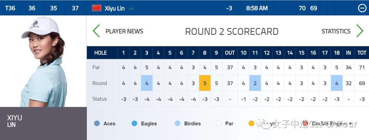Select the bogey score on hole 8
369x140 pixels.
[205, 83]
